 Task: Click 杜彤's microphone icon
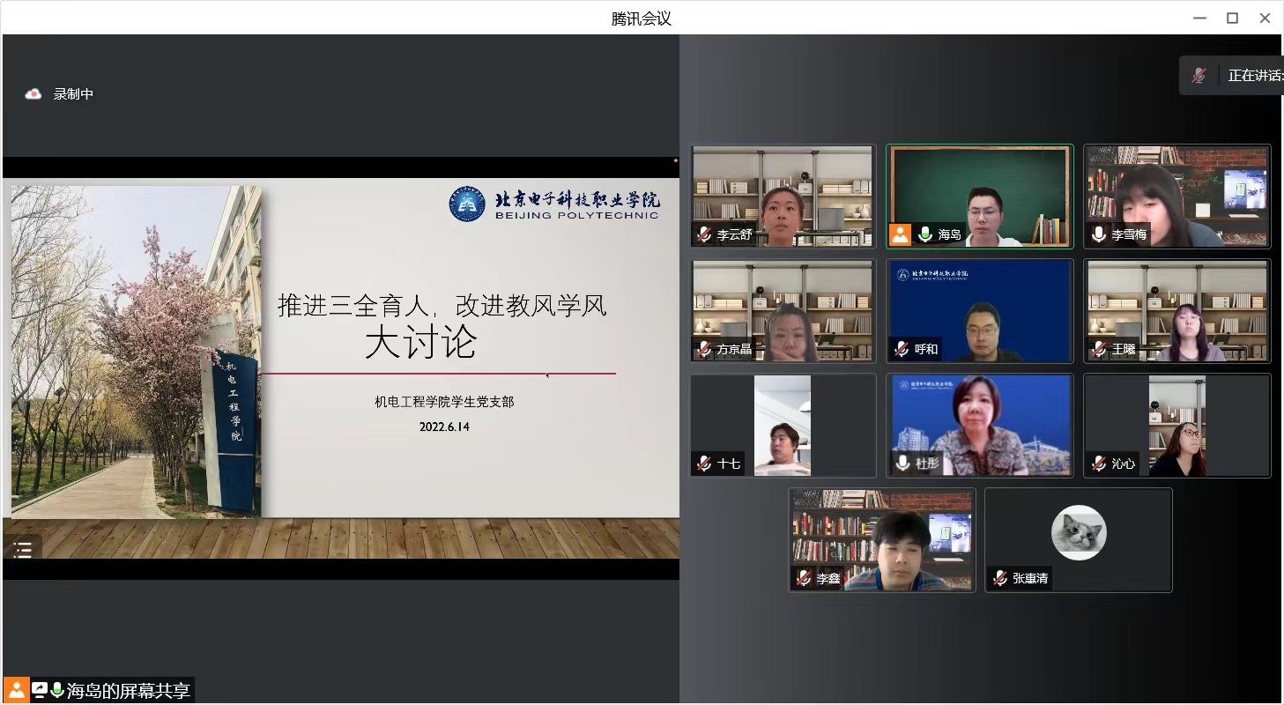pyautogui.click(x=902, y=464)
